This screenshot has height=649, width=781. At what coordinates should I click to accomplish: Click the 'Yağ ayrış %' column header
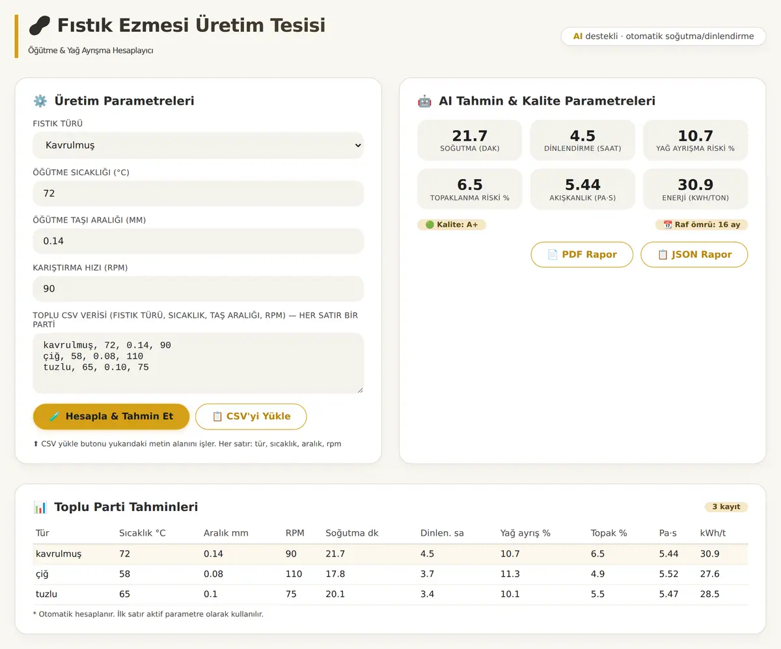click(x=525, y=533)
